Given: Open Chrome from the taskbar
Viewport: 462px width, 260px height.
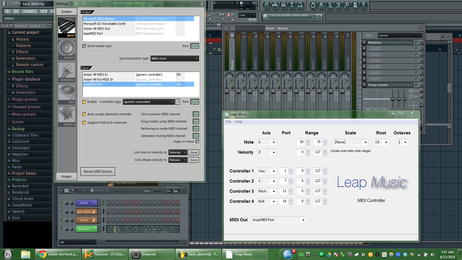Looking at the screenshot, I should 59,254.
